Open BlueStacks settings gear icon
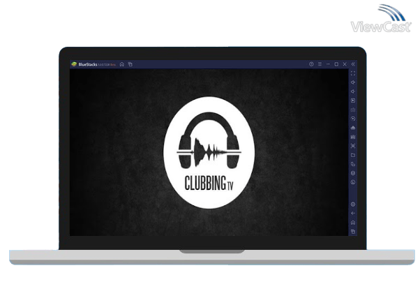 (353, 205)
